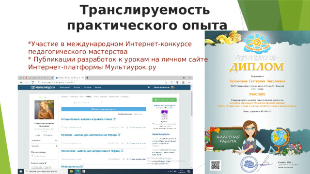Open the red app icon on taskbar

pyautogui.click(x=84, y=172)
